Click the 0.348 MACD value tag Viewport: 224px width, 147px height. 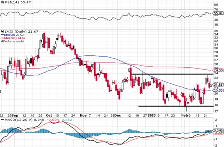(x=218, y=130)
